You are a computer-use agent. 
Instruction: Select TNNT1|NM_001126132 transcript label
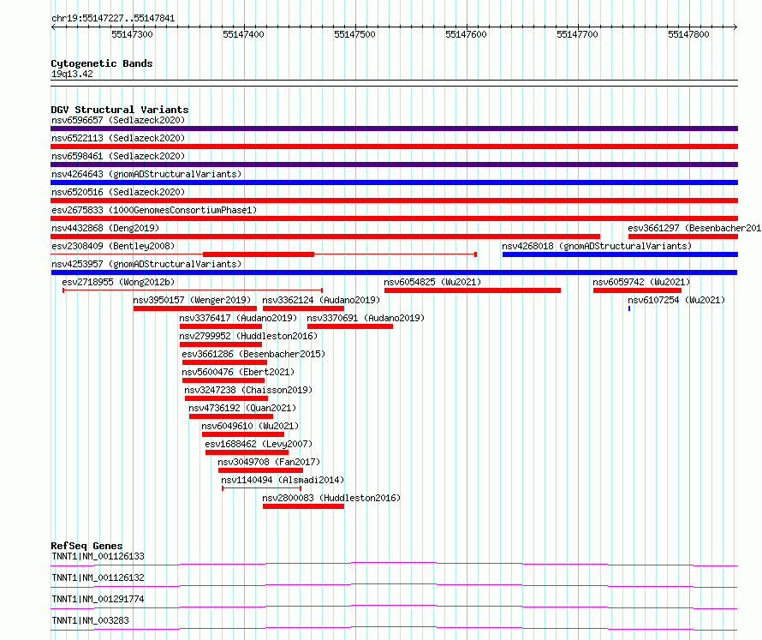point(98,577)
